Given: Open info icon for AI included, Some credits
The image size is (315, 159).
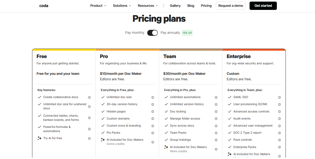Looking at the screenshot, I should click(153, 142).
